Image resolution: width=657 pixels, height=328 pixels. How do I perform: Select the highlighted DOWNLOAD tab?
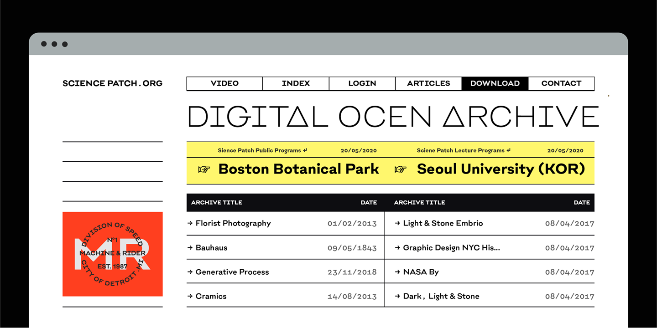(x=495, y=83)
